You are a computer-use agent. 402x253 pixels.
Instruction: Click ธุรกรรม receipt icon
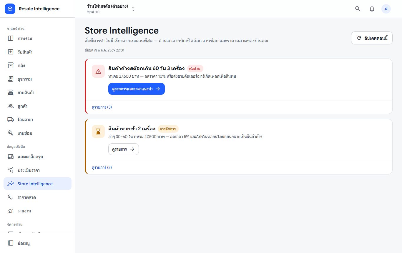point(11,79)
